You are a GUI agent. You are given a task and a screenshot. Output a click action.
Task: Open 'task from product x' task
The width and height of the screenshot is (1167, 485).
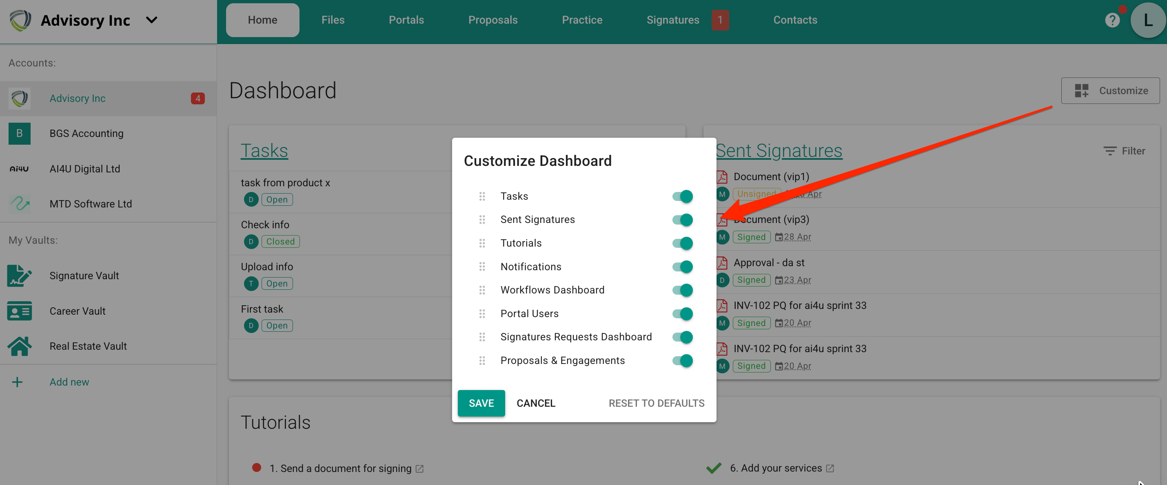[x=285, y=183]
